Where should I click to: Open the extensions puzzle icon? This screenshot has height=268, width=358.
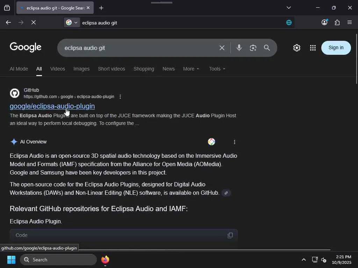(337, 22)
